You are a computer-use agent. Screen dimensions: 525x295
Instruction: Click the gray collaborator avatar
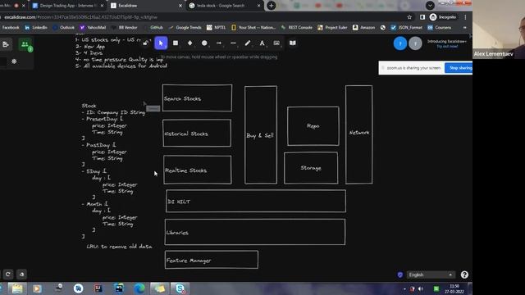tap(415, 43)
